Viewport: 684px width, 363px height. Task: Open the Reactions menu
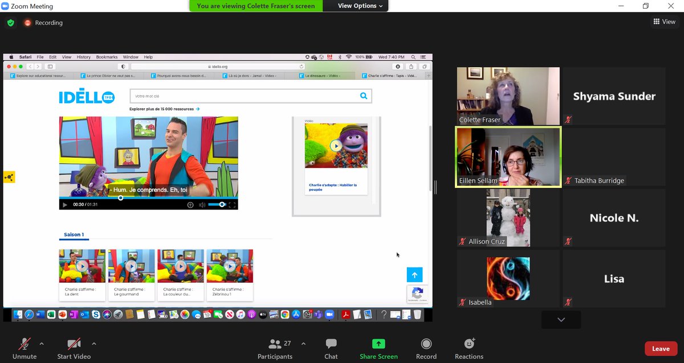(469, 348)
